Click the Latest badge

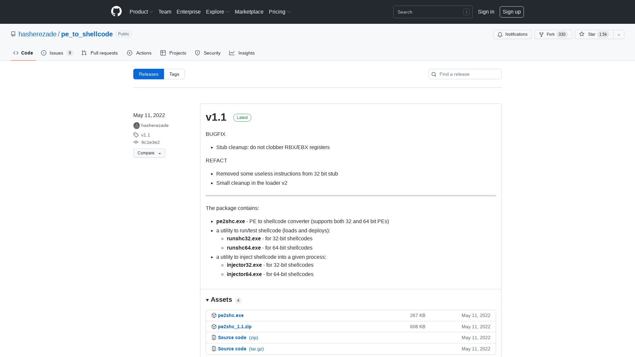[242, 118]
